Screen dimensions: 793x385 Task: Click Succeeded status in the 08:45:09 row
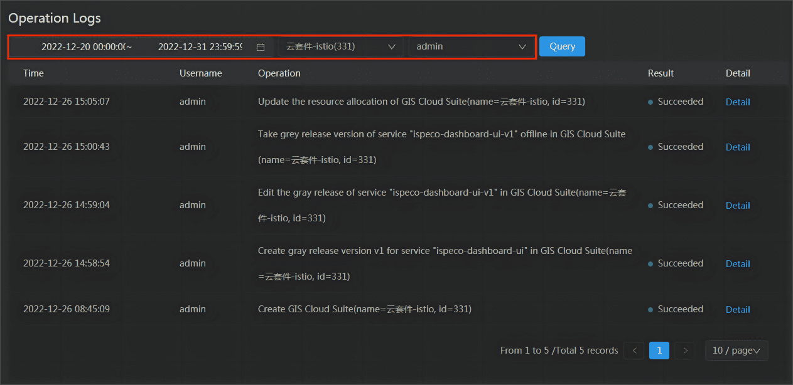(676, 309)
